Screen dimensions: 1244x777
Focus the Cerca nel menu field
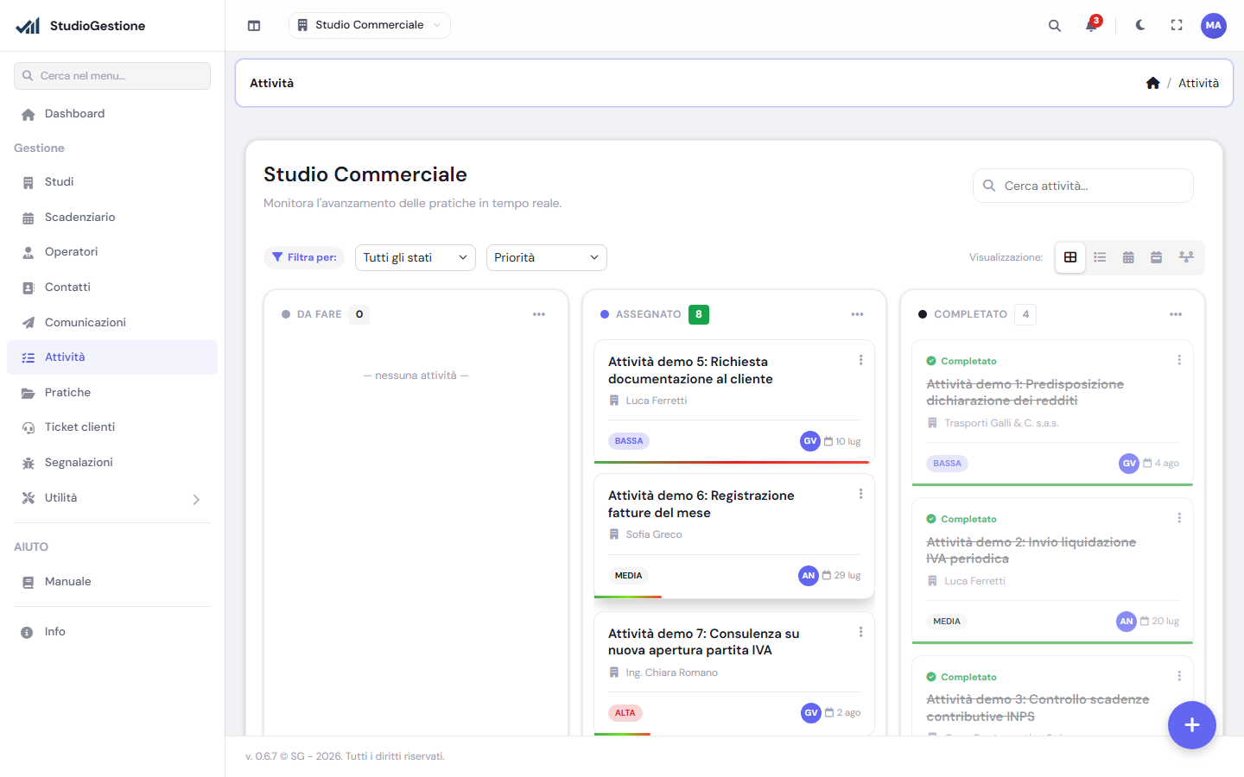(x=112, y=76)
